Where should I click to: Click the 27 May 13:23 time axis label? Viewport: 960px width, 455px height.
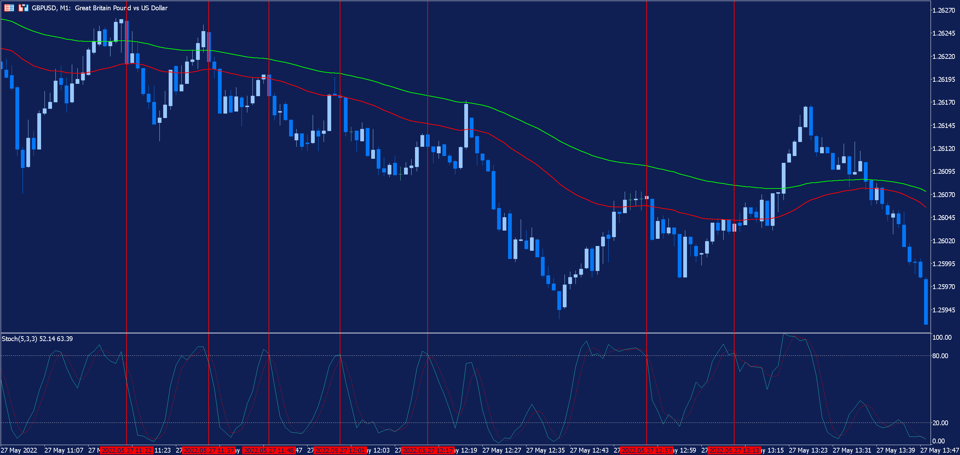pos(808,451)
